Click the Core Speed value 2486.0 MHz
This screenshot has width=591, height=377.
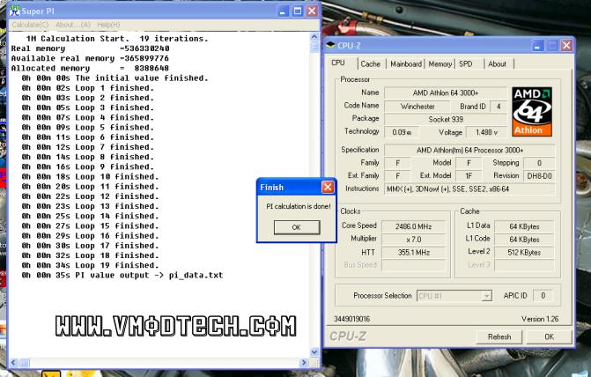[x=413, y=226]
